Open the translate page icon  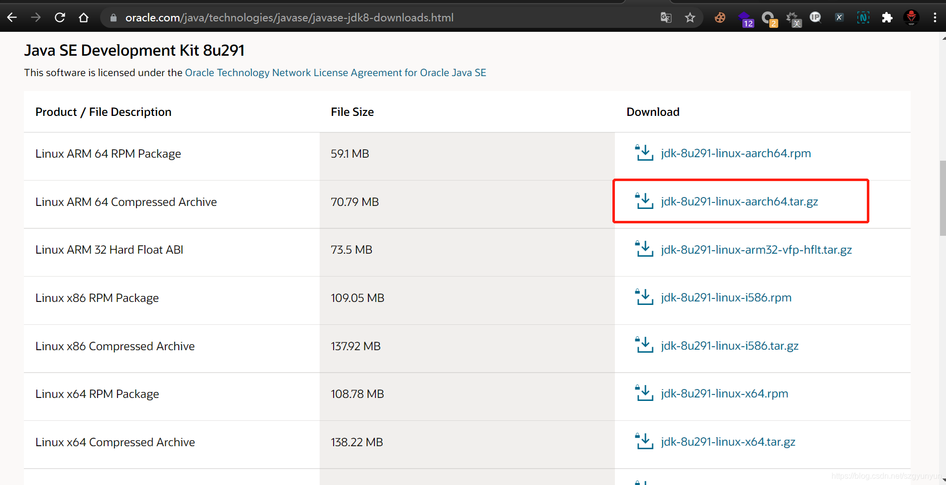click(666, 18)
